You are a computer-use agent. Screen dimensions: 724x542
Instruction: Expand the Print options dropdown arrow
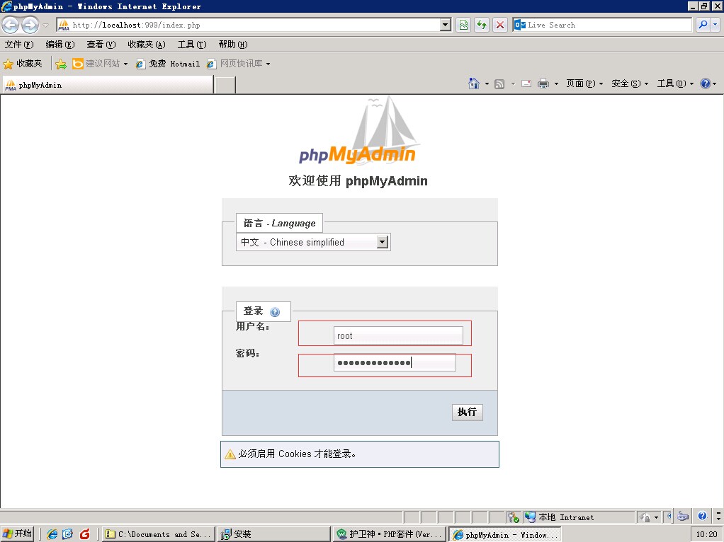point(556,84)
